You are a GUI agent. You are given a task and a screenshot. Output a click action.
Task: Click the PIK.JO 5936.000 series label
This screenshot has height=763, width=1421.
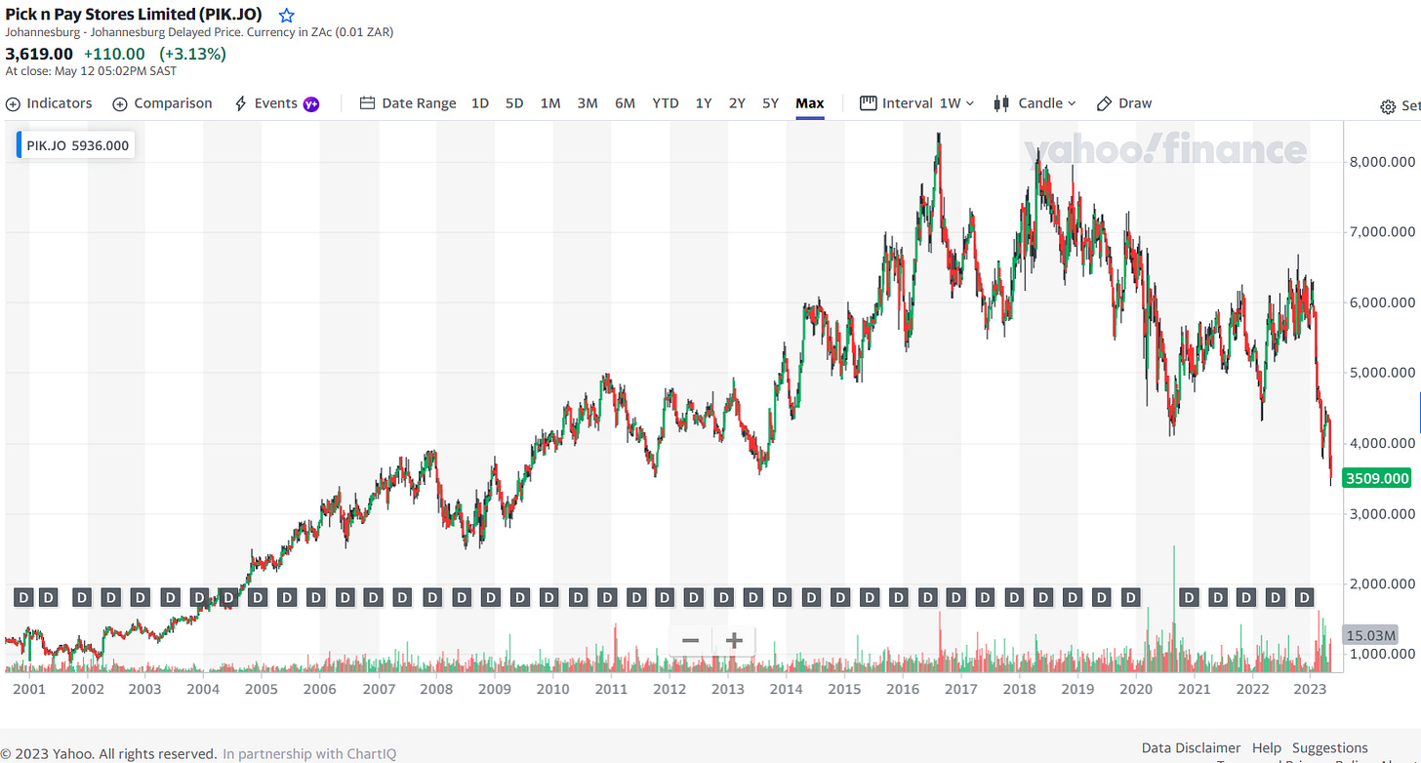tap(75, 145)
